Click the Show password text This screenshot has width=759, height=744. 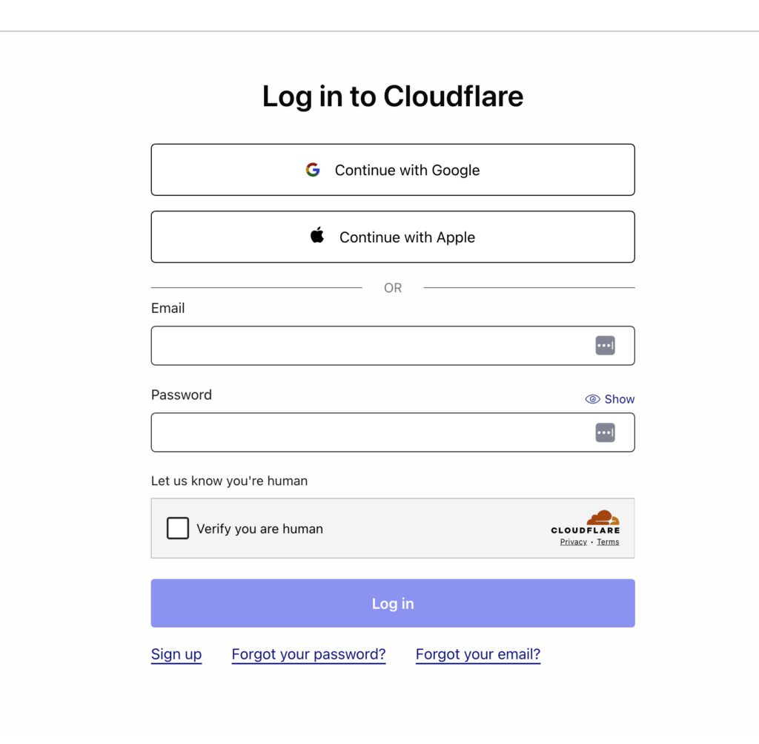pyautogui.click(x=620, y=399)
